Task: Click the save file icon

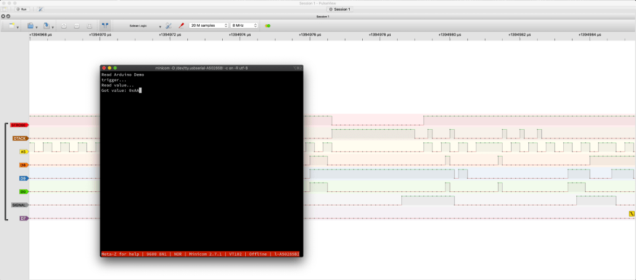Action: coord(47,26)
